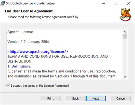Cancel the Shibboleth setup

(x=121, y=98)
